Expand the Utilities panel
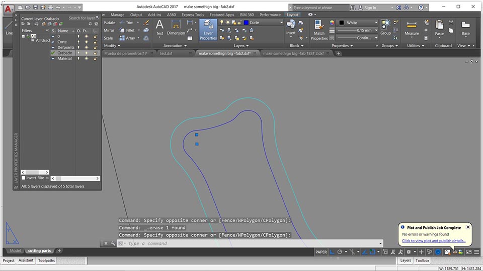483x271 pixels. (x=416, y=46)
